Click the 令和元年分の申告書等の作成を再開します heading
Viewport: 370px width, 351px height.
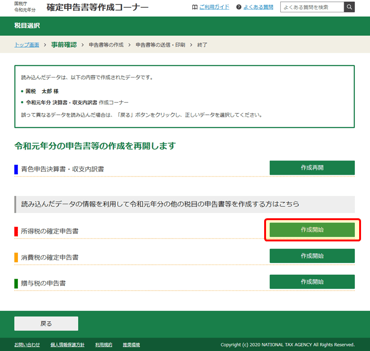click(x=95, y=146)
